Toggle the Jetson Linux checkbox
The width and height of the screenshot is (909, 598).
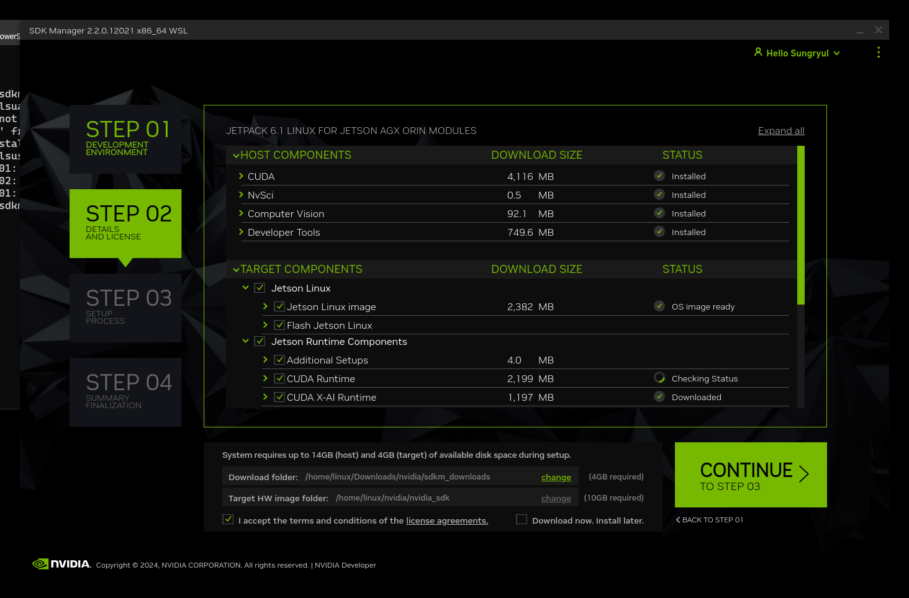coord(260,288)
